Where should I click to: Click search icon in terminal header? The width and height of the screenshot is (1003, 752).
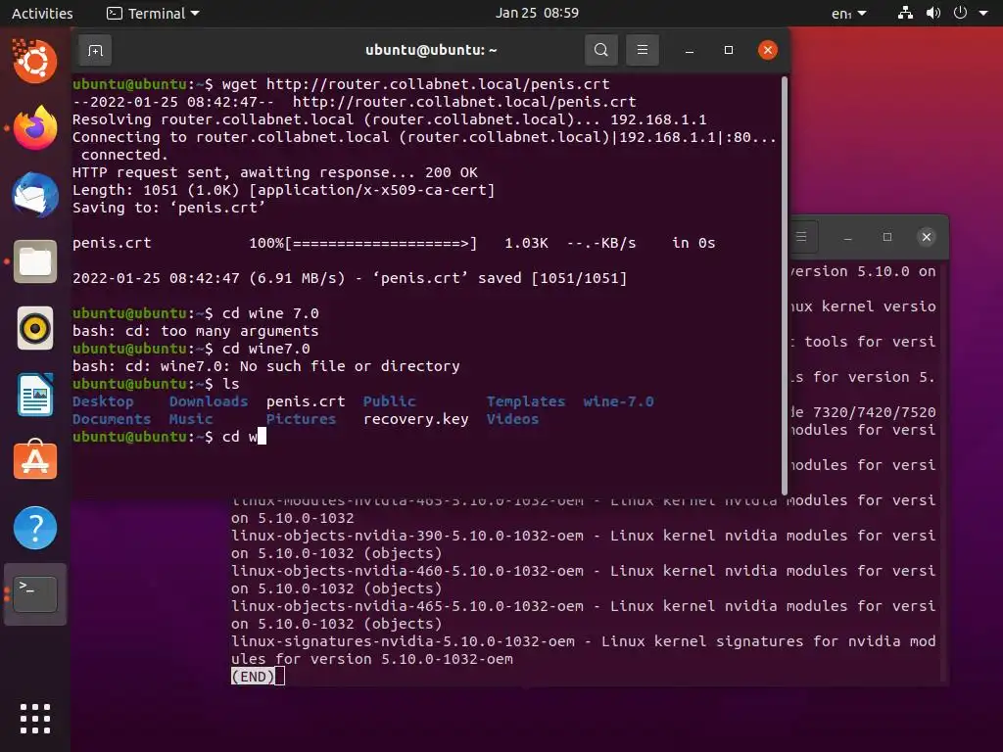(x=601, y=50)
